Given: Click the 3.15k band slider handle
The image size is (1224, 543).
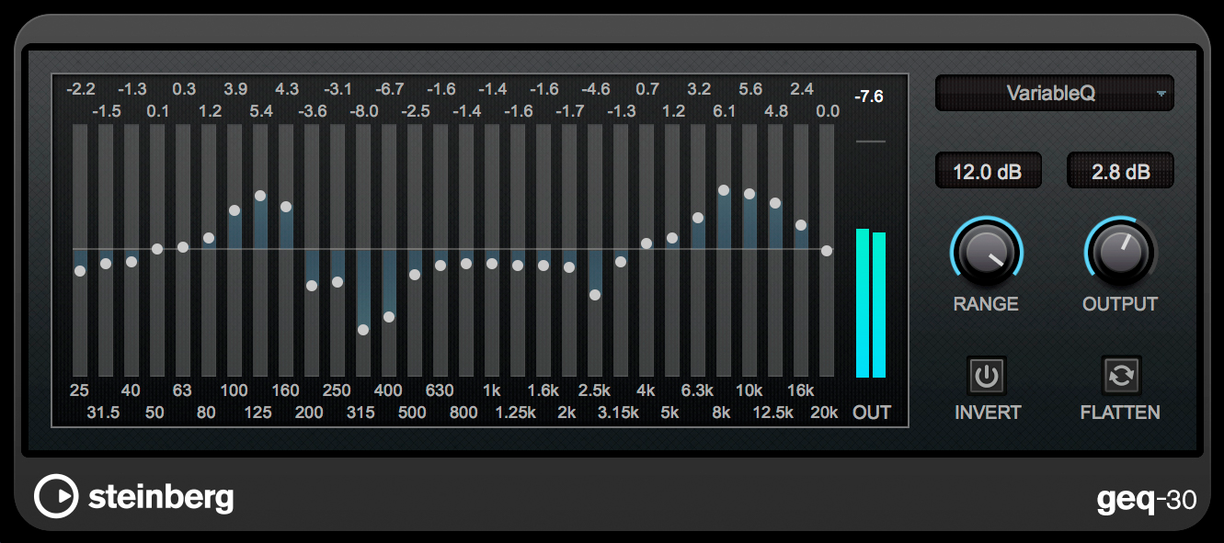Looking at the screenshot, I should click(621, 262).
